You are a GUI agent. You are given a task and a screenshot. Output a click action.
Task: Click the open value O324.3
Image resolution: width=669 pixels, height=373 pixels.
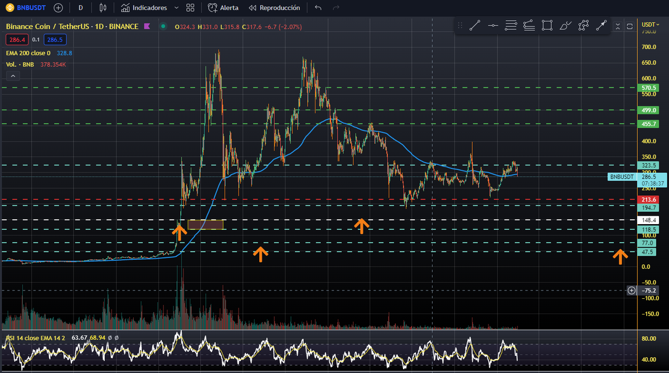(x=185, y=26)
